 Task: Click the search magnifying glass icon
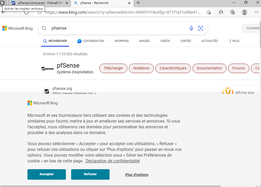[x=44, y=28]
